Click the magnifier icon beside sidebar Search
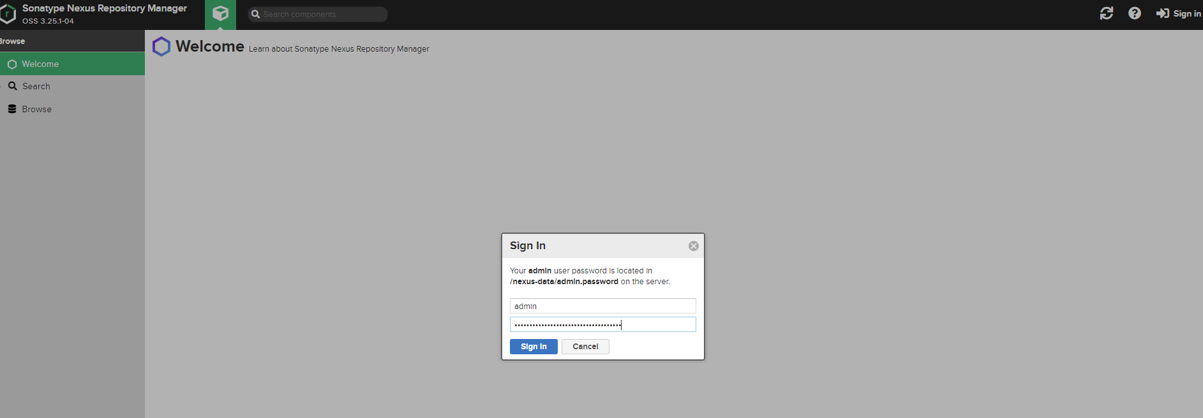 (12, 86)
